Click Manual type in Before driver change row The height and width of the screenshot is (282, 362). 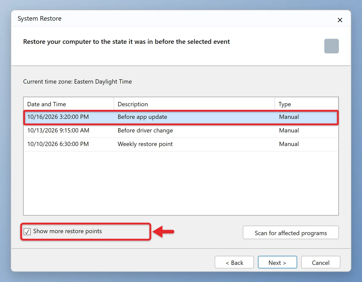point(289,131)
